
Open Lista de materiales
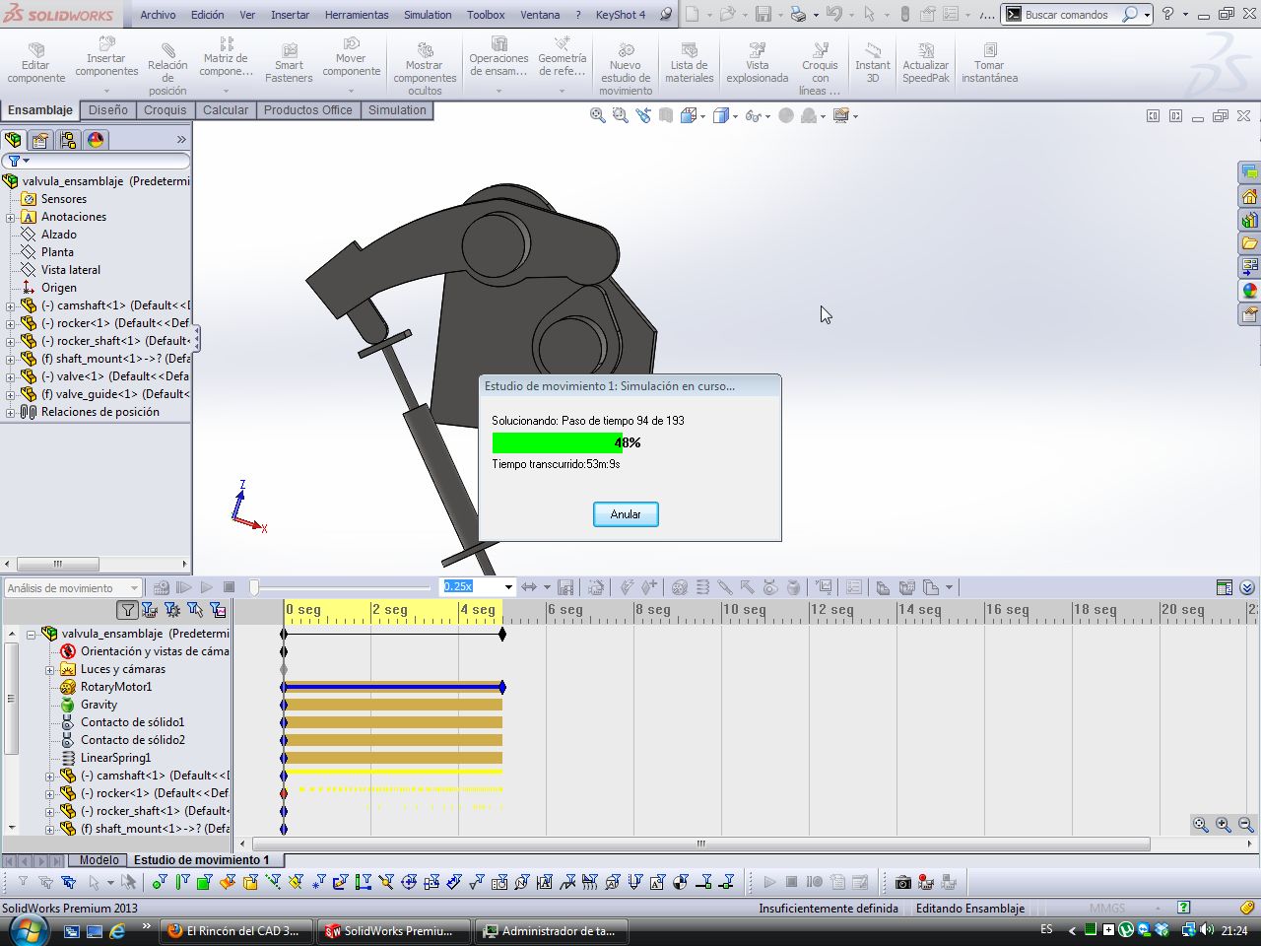point(690,63)
